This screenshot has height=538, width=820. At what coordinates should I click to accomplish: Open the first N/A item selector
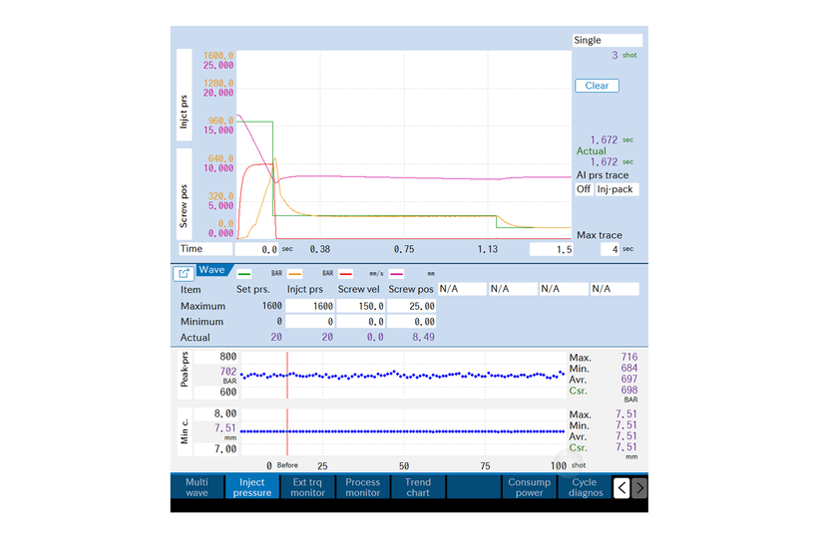pos(460,289)
